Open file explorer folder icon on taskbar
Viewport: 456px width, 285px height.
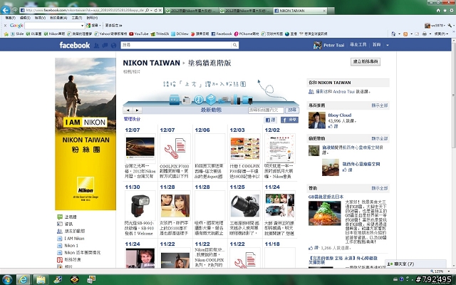(41, 279)
